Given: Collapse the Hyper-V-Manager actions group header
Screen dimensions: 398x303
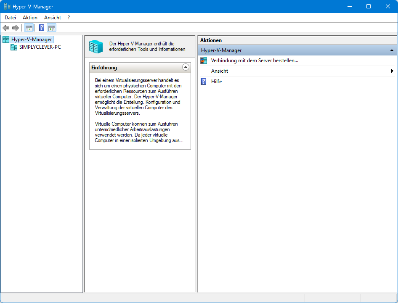Looking at the screenshot, I should (x=392, y=50).
